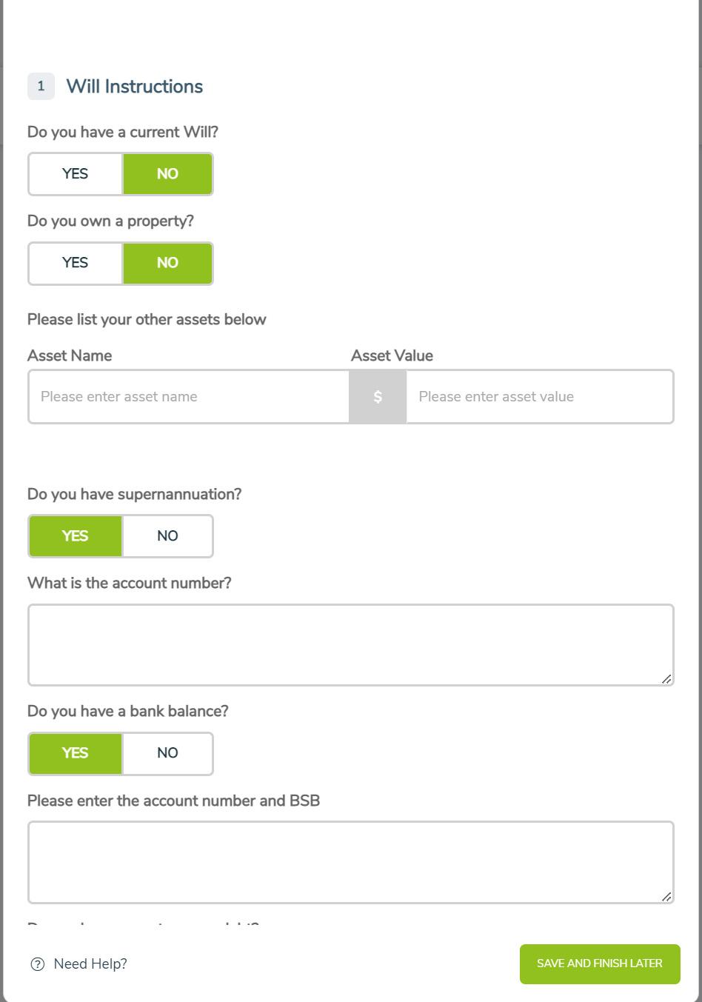Open the Need Help link
702x1002 pixels.
pyautogui.click(x=90, y=963)
